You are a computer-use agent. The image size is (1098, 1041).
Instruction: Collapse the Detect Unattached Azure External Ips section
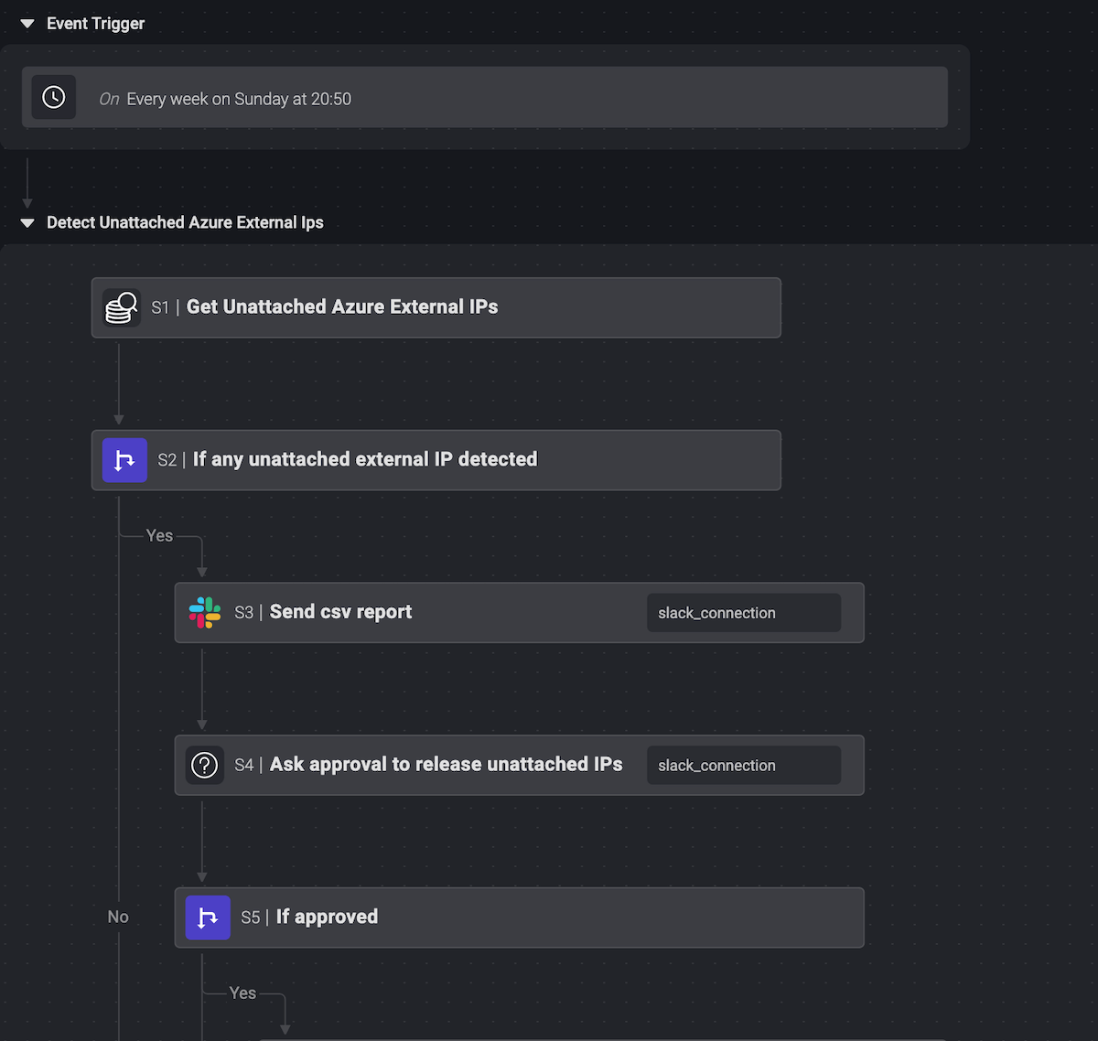[x=27, y=222]
